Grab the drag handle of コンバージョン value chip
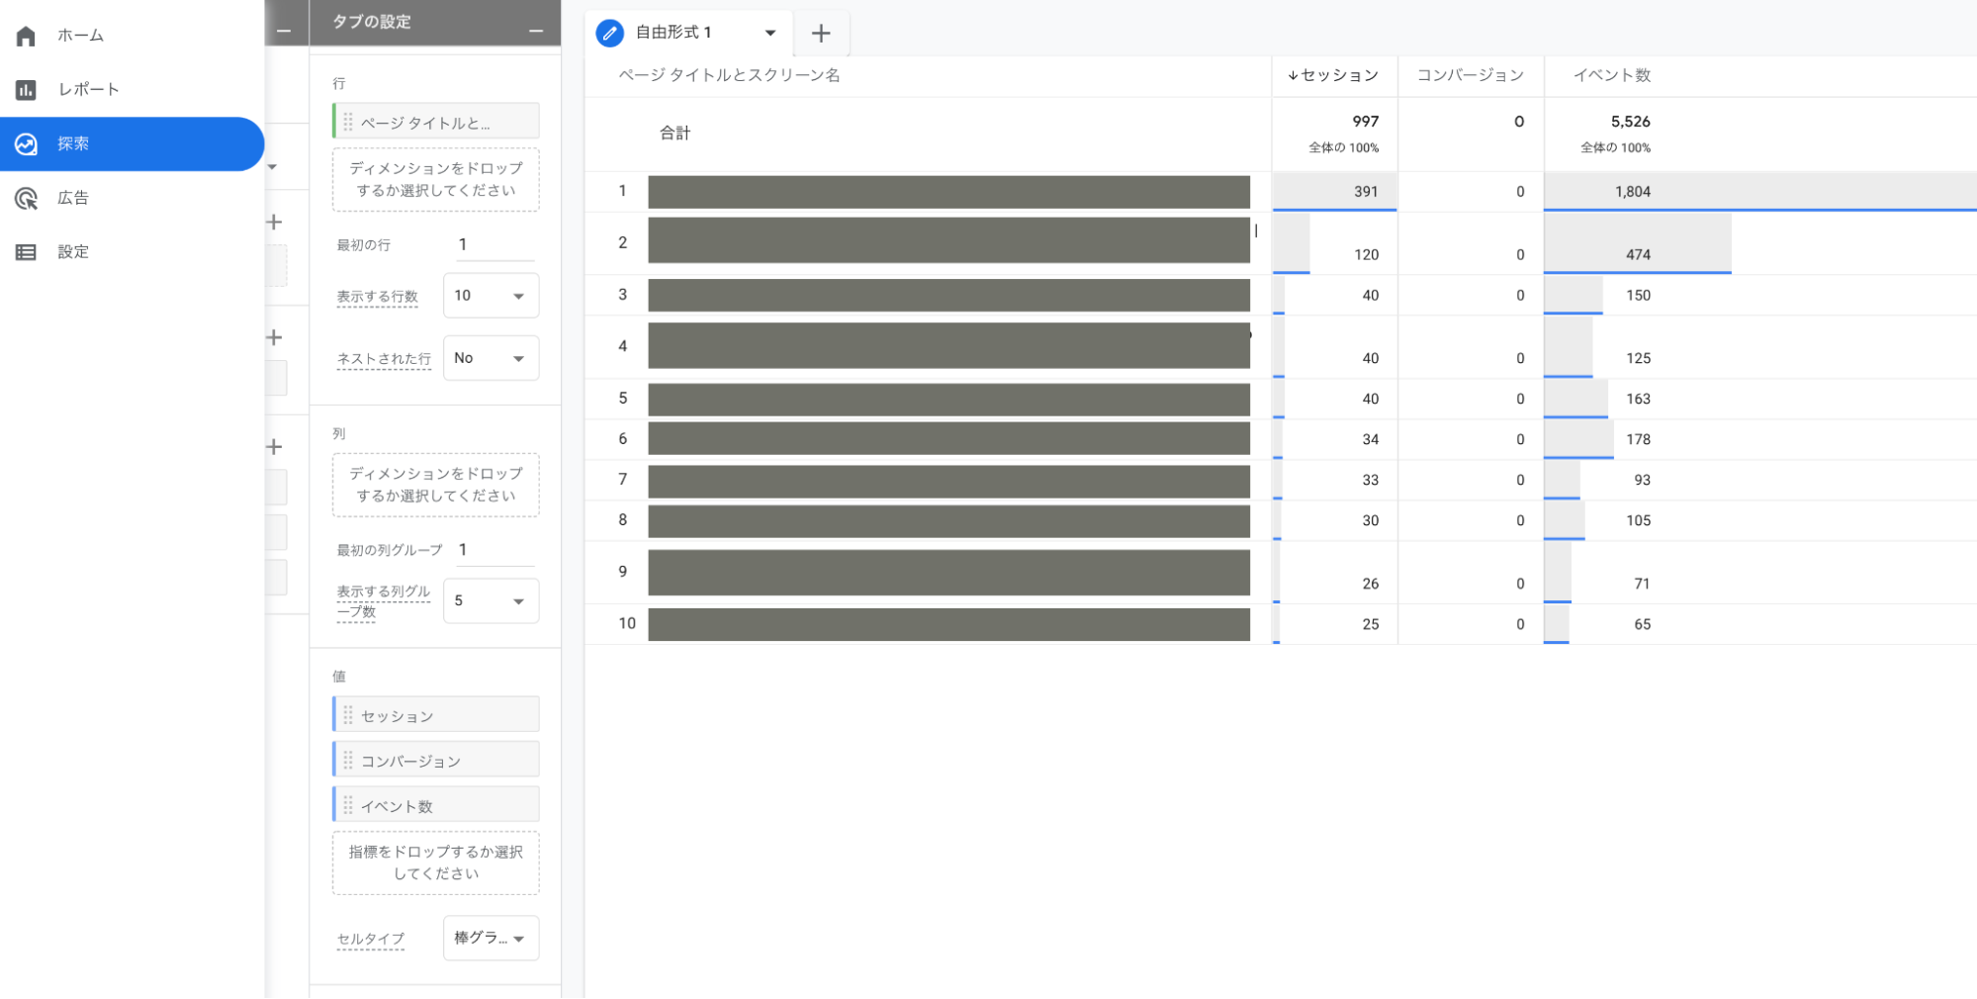This screenshot has width=1977, height=999. click(x=348, y=761)
